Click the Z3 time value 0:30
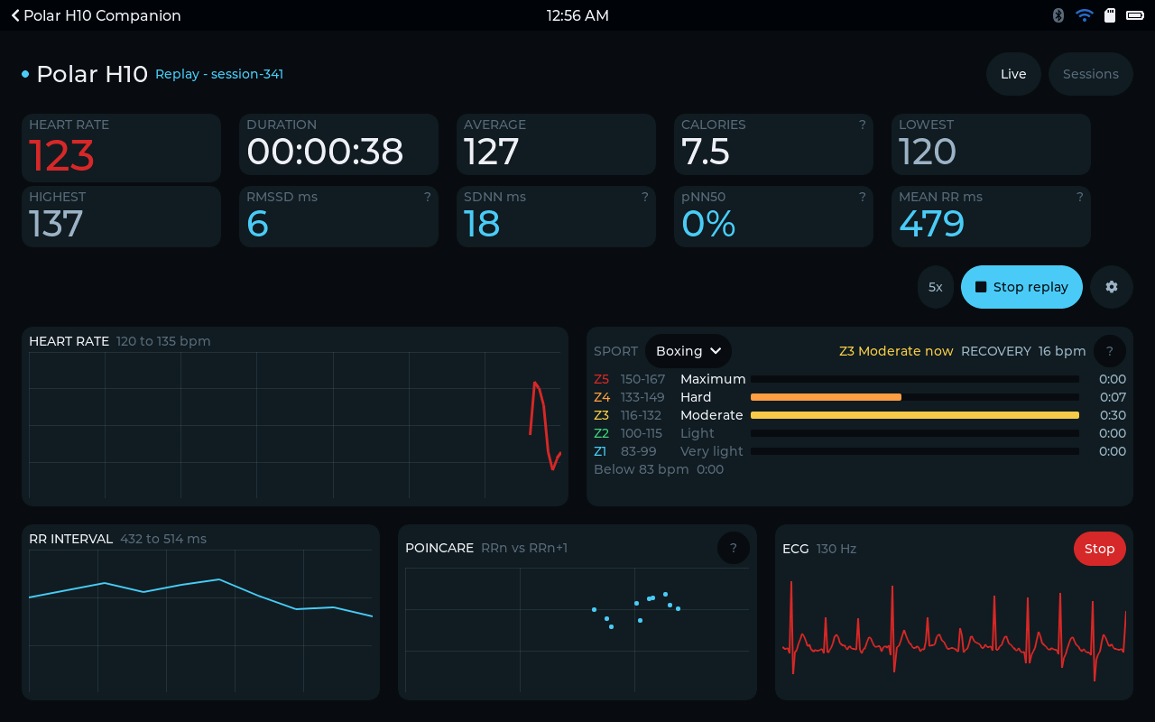This screenshot has width=1155, height=722. [1113, 415]
